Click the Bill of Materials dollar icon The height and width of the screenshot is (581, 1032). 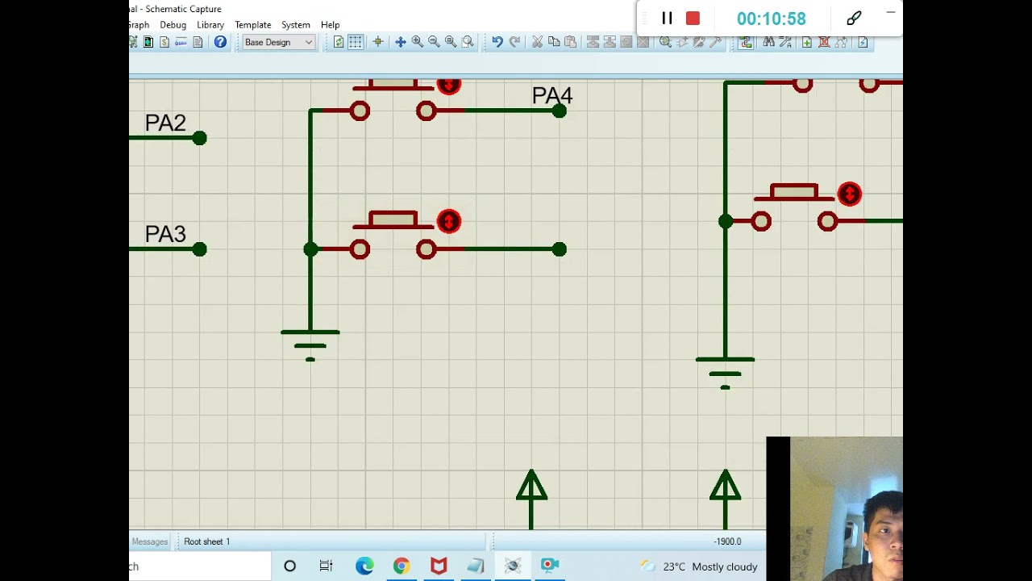pos(164,42)
